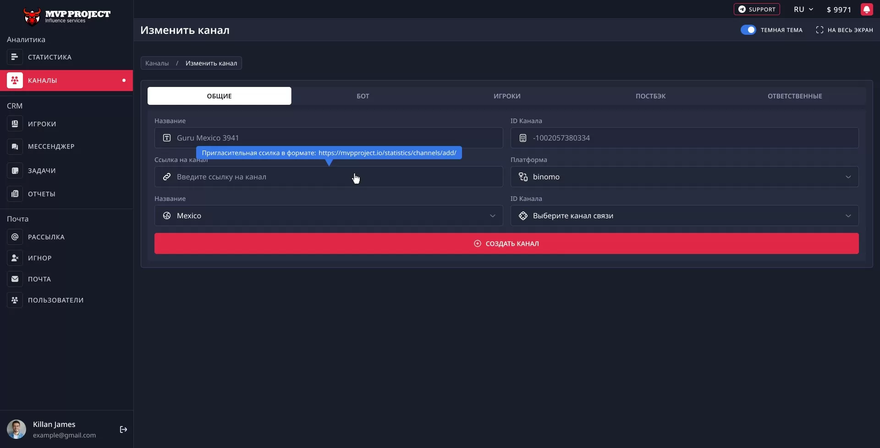This screenshot has height=448, width=880.
Task: Open the Статистика analytics section
Action: click(49, 57)
